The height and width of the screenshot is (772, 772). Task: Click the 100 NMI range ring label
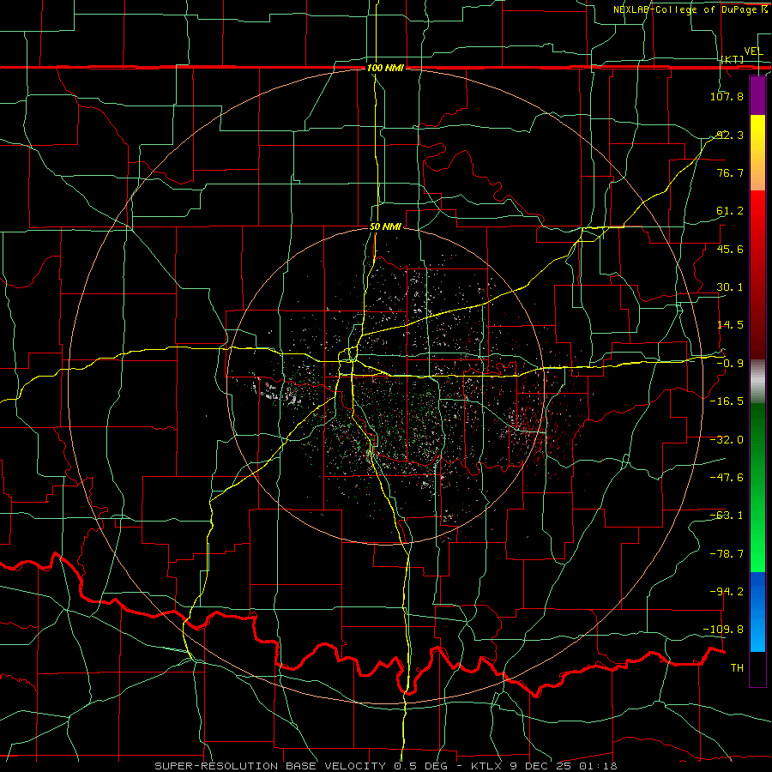click(x=385, y=68)
